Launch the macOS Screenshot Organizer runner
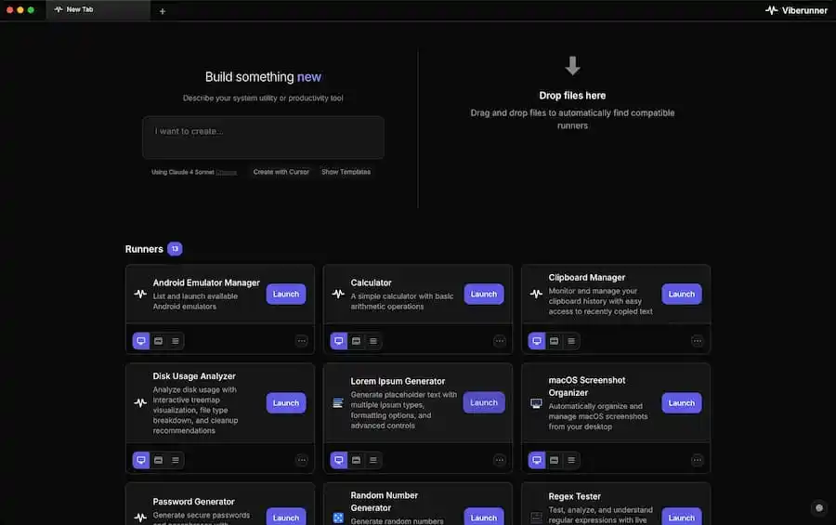 coord(682,403)
